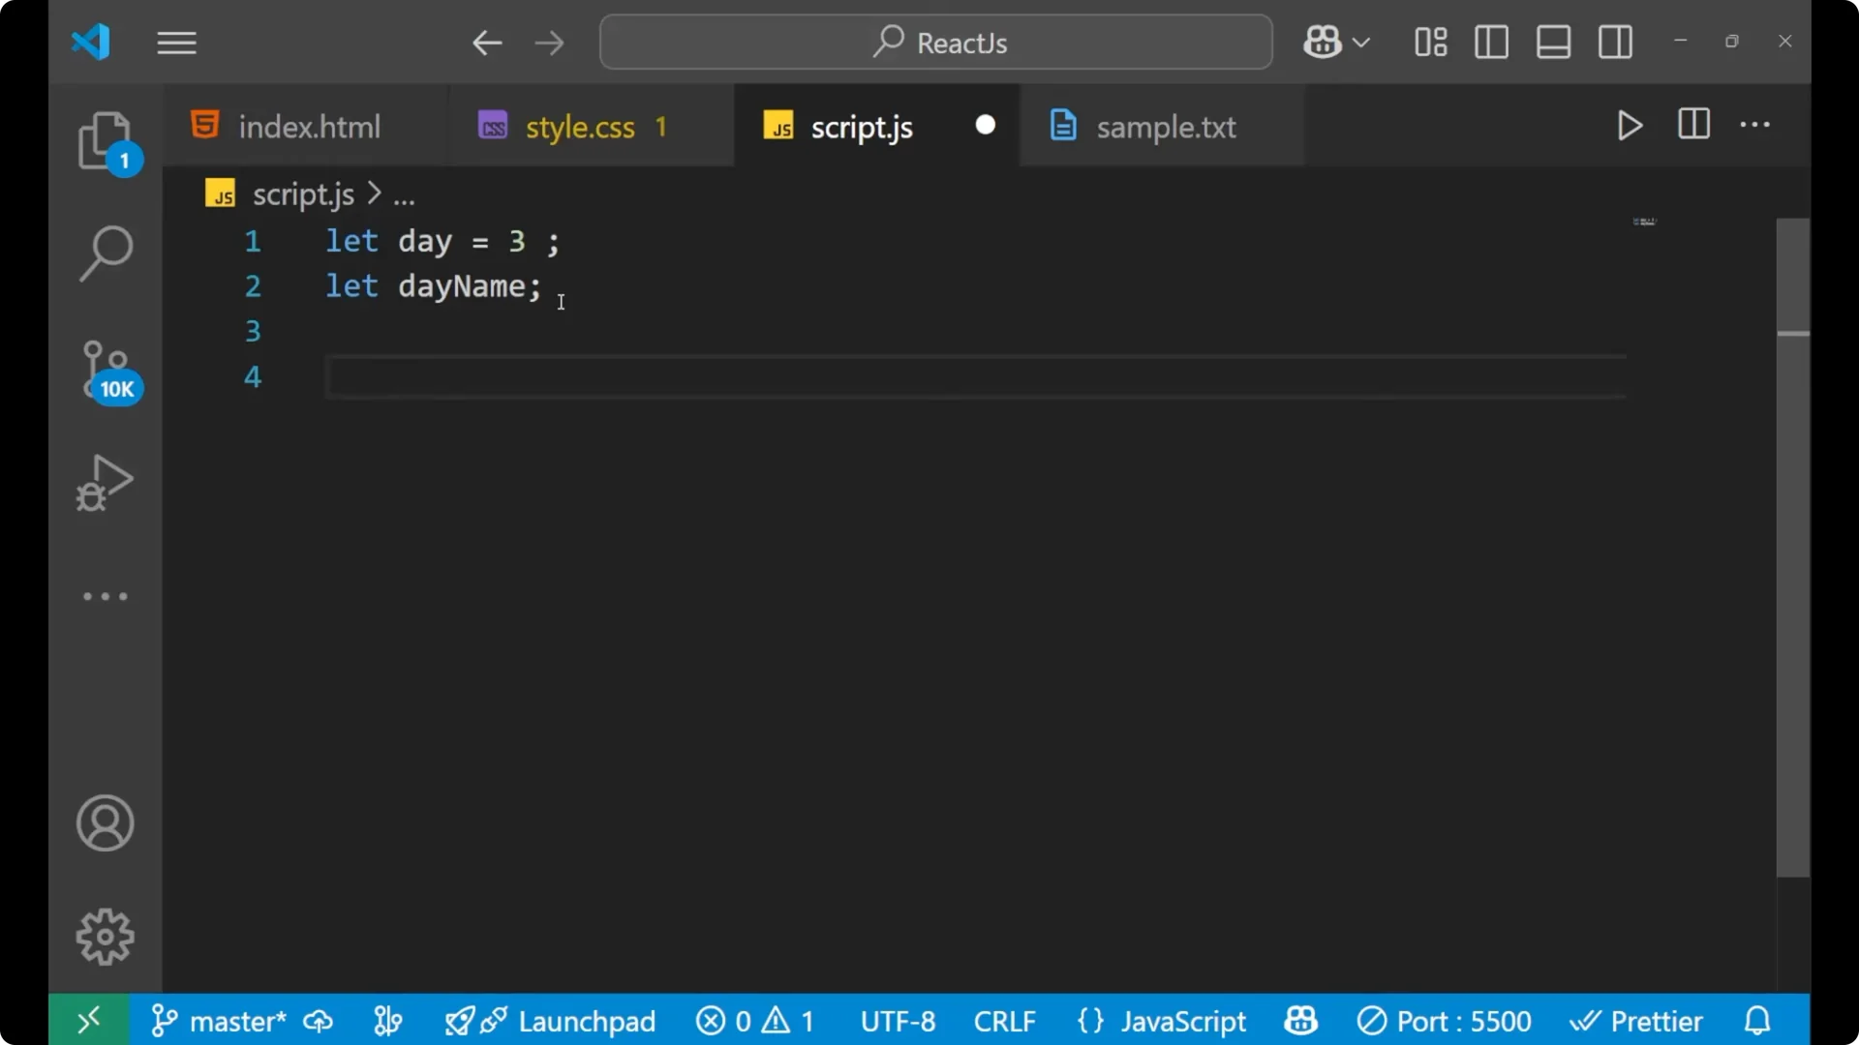This screenshot has width=1859, height=1045.
Task: Open the Explorer sidebar icon
Action: tap(106, 141)
